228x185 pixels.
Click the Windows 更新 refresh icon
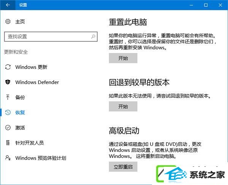point(8,67)
